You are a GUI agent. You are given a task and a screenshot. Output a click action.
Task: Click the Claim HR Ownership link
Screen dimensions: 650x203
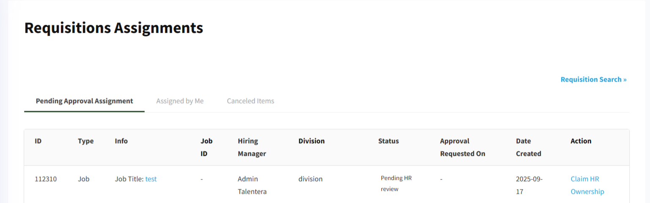(x=587, y=185)
